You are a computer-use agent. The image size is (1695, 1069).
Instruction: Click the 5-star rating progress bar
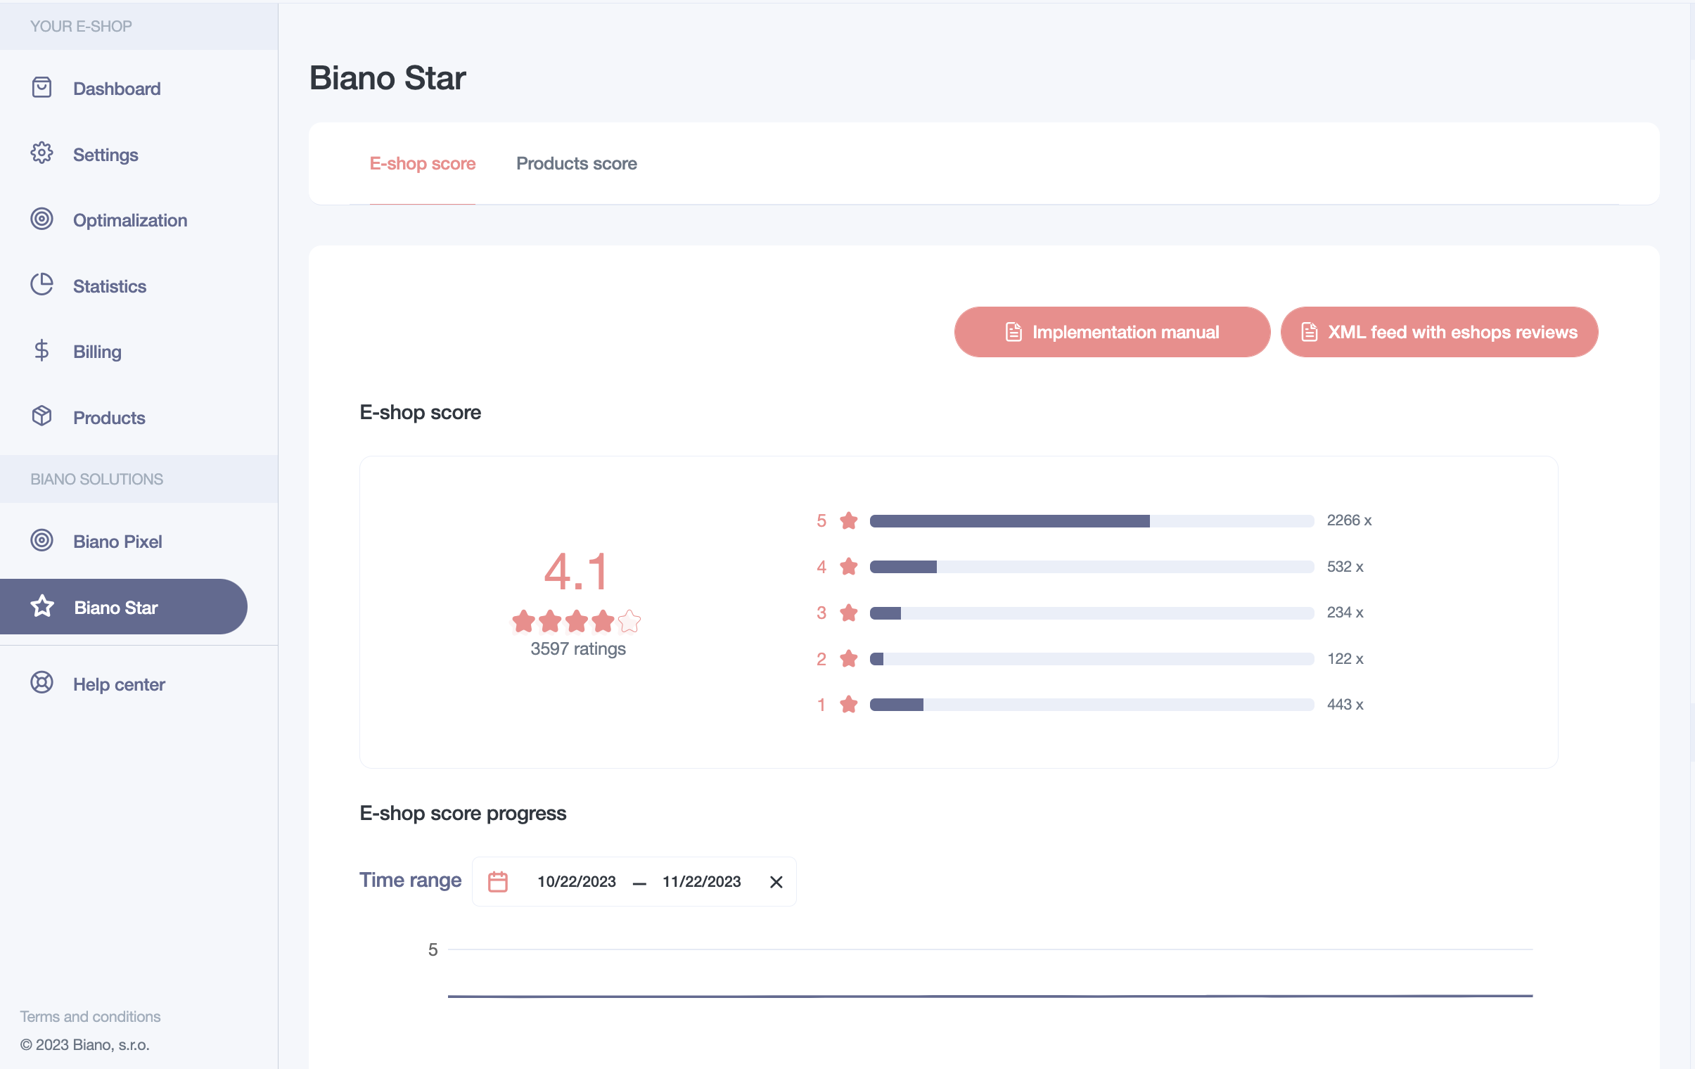click(x=1092, y=520)
